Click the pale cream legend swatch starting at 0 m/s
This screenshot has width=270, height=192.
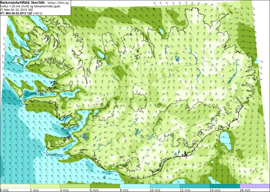[x=15, y=186]
